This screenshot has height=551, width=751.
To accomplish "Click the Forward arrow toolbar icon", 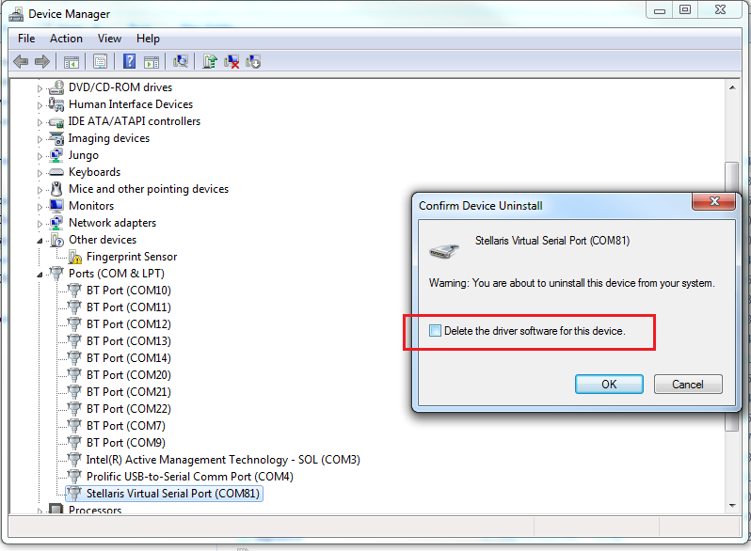I will coord(42,61).
